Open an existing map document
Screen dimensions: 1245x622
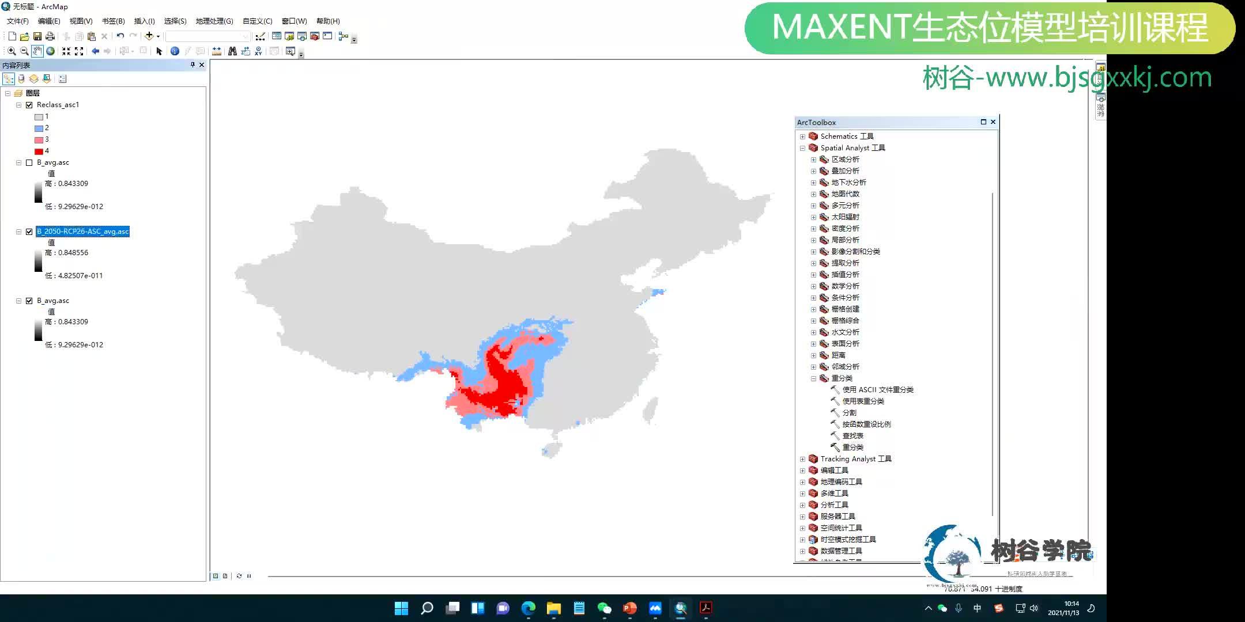[24, 36]
